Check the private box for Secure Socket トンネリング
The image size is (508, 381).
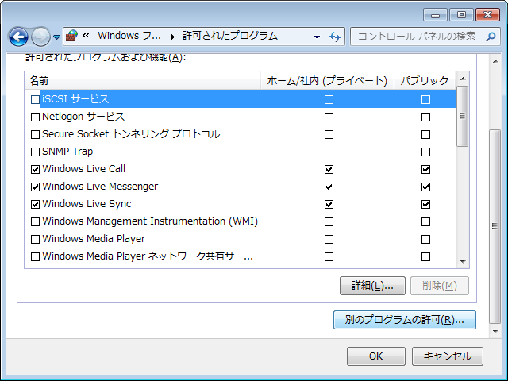[329, 134]
